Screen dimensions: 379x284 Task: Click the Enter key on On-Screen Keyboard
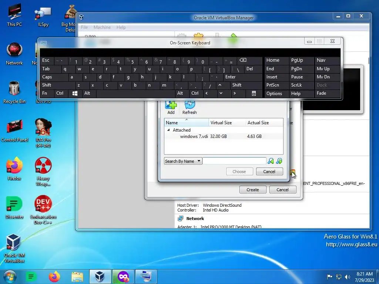[x=243, y=77]
